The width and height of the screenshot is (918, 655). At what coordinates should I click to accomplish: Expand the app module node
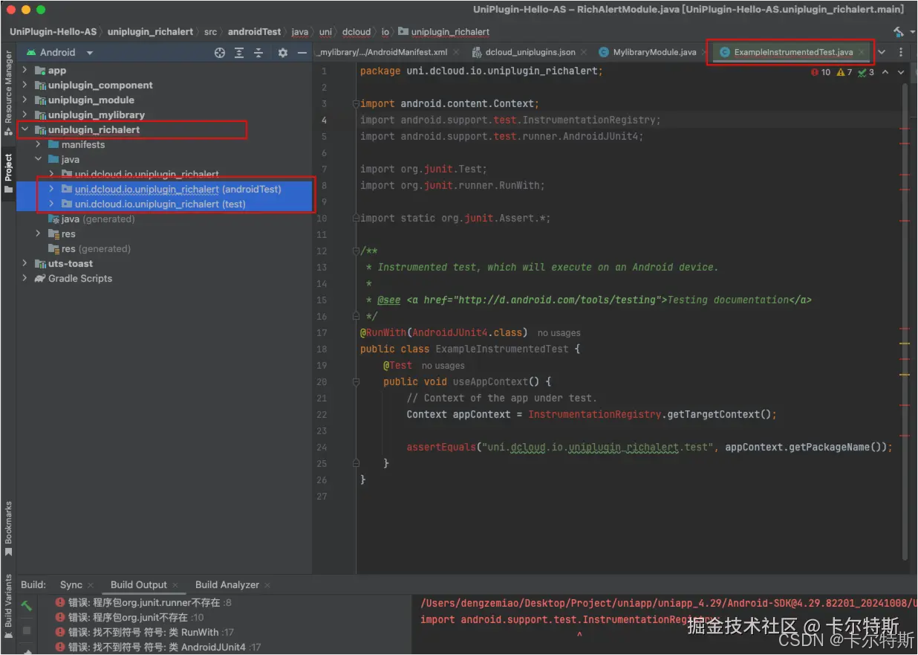click(25, 70)
